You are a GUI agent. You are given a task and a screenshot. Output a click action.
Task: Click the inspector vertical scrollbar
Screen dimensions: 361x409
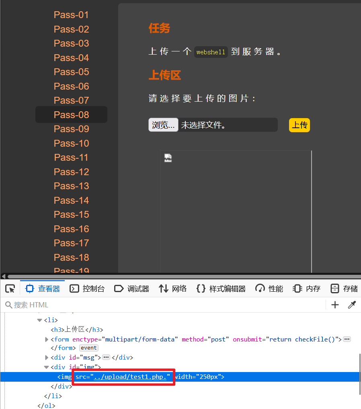click(360, 374)
